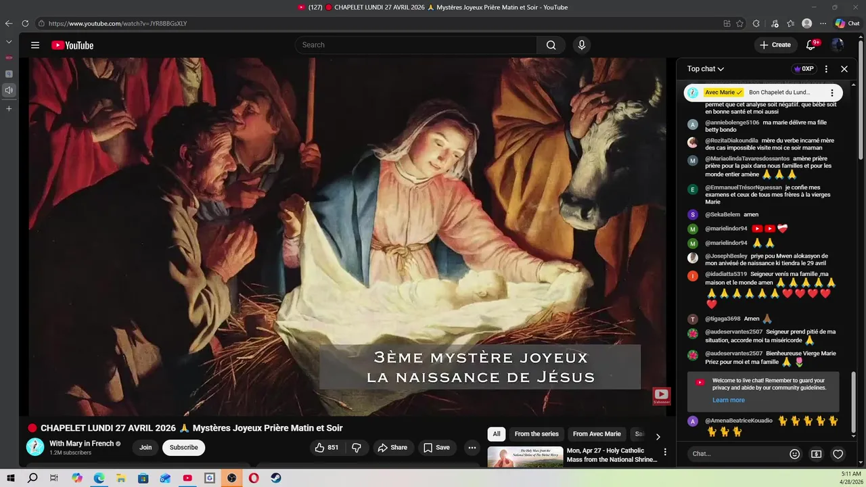Open live chat options menu
This screenshot has height=487, width=866.
pos(826,69)
